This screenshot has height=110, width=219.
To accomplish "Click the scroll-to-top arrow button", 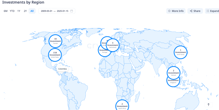I will coord(208,105).
